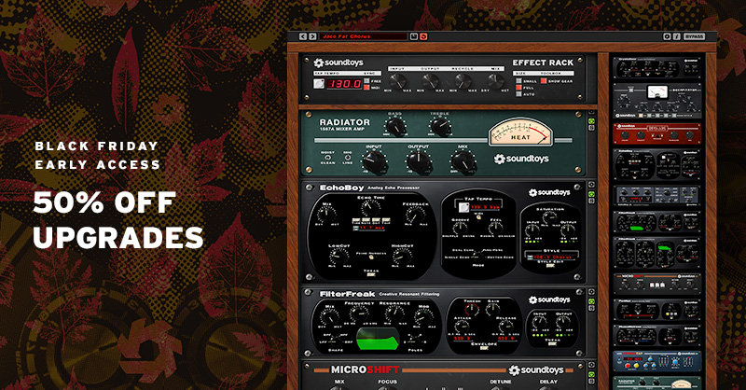Adjust the Effect Rack Mix knob
746x390 pixels.
[495, 81]
